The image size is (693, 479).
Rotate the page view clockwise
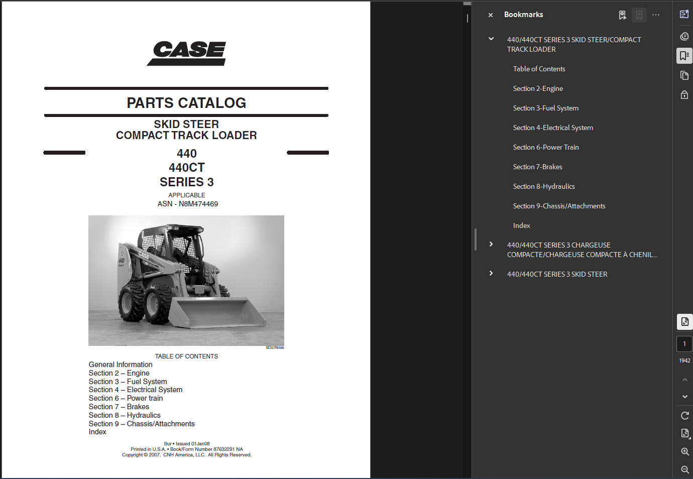click(x=684, y=416)
